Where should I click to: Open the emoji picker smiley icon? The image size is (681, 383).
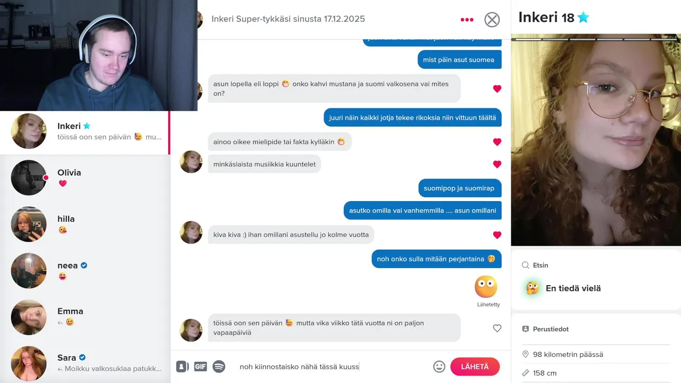(439, 367)
